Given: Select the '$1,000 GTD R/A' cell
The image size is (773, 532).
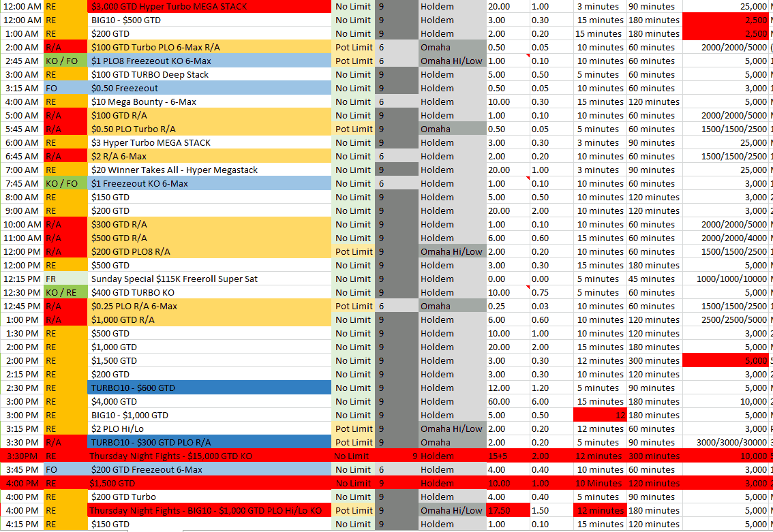Looking at the screenshot, I should [x=209, y=319].
